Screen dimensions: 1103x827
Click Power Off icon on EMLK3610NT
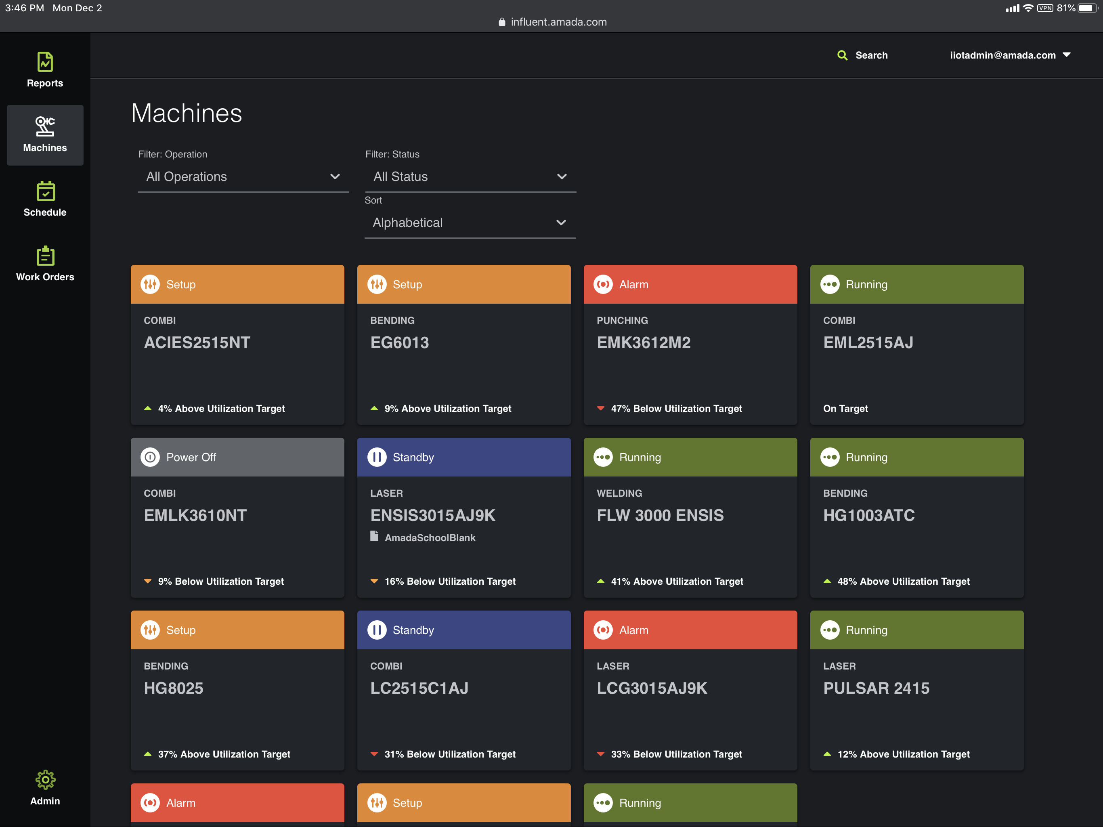point(150,457)
